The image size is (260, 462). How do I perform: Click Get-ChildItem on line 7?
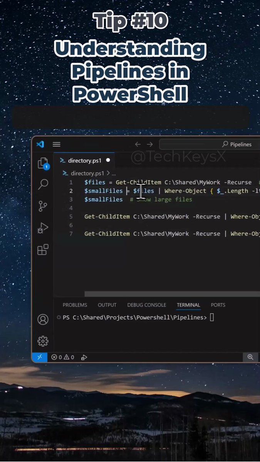coord(107,233)
